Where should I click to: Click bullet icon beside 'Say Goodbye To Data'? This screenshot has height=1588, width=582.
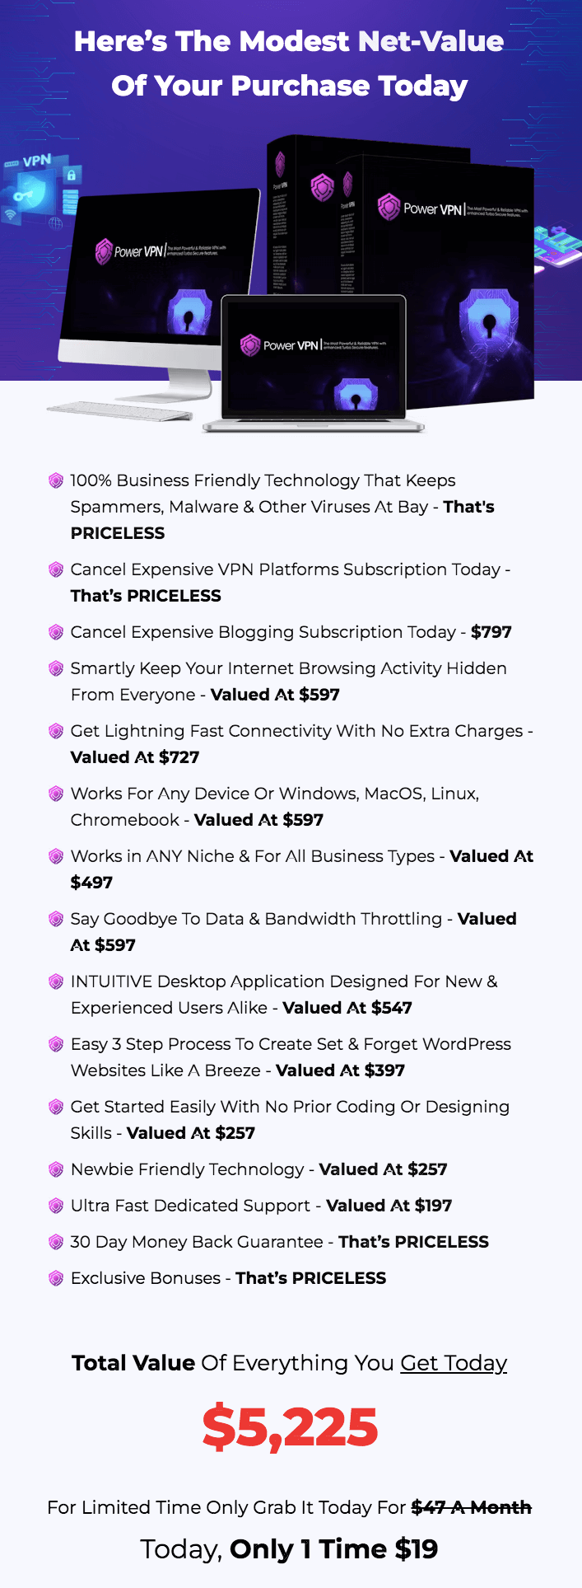tap(56, 919)
